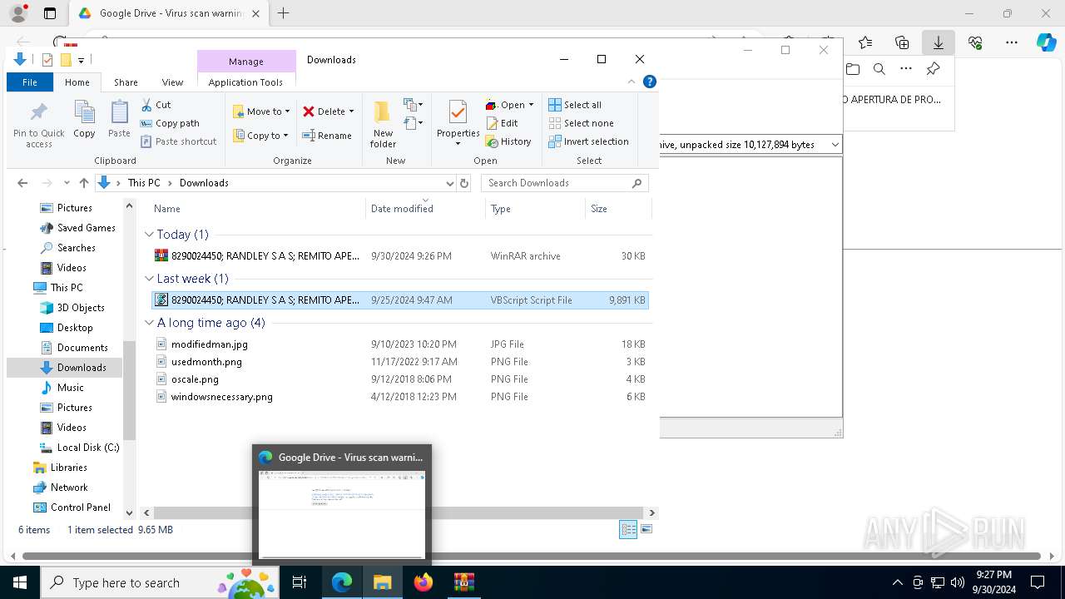Open the Application Tools tab
Image resolution: width=1065 pixels, height=599 pixels.
tap(245, 82)
